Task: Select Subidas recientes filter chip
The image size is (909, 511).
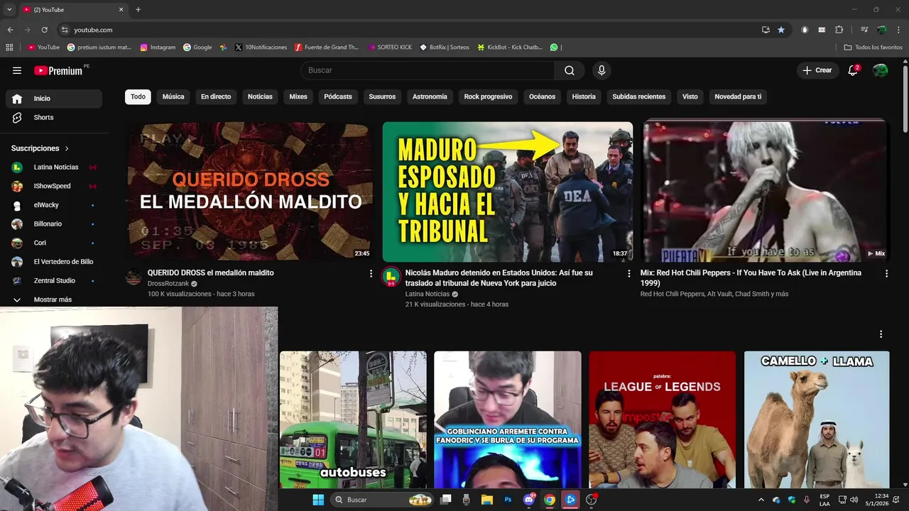Action: point(639,97)
